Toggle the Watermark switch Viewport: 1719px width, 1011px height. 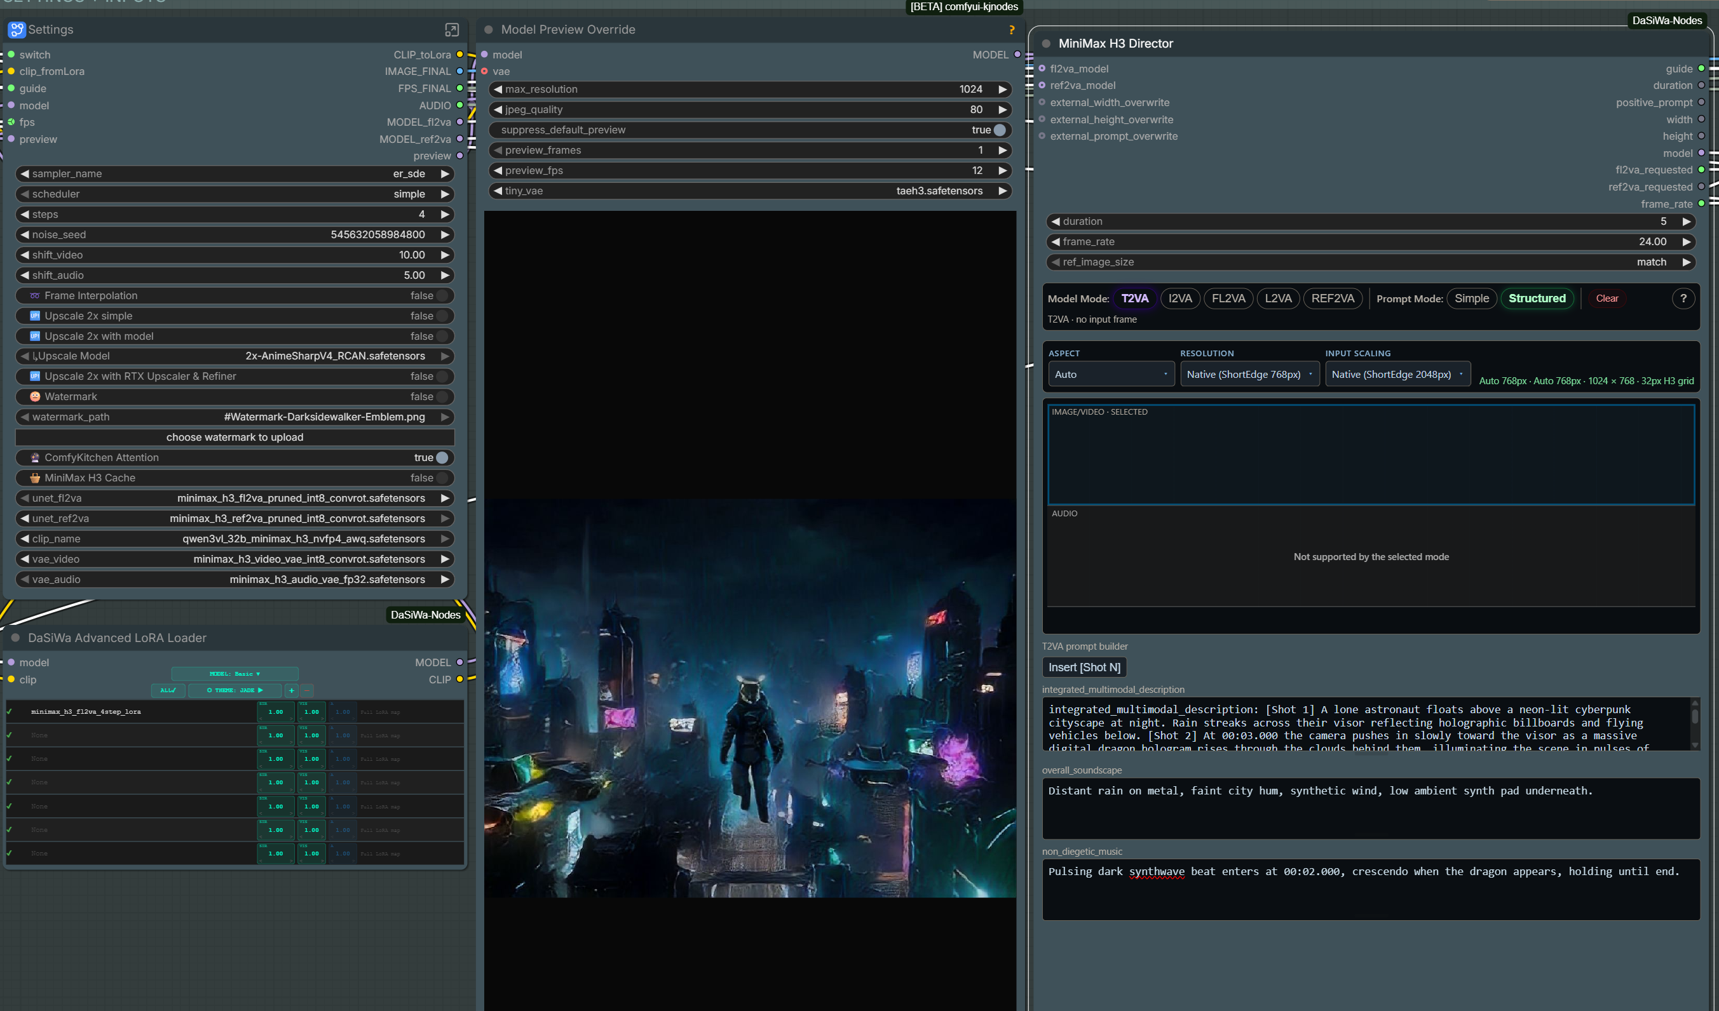(x=442, y=397)
